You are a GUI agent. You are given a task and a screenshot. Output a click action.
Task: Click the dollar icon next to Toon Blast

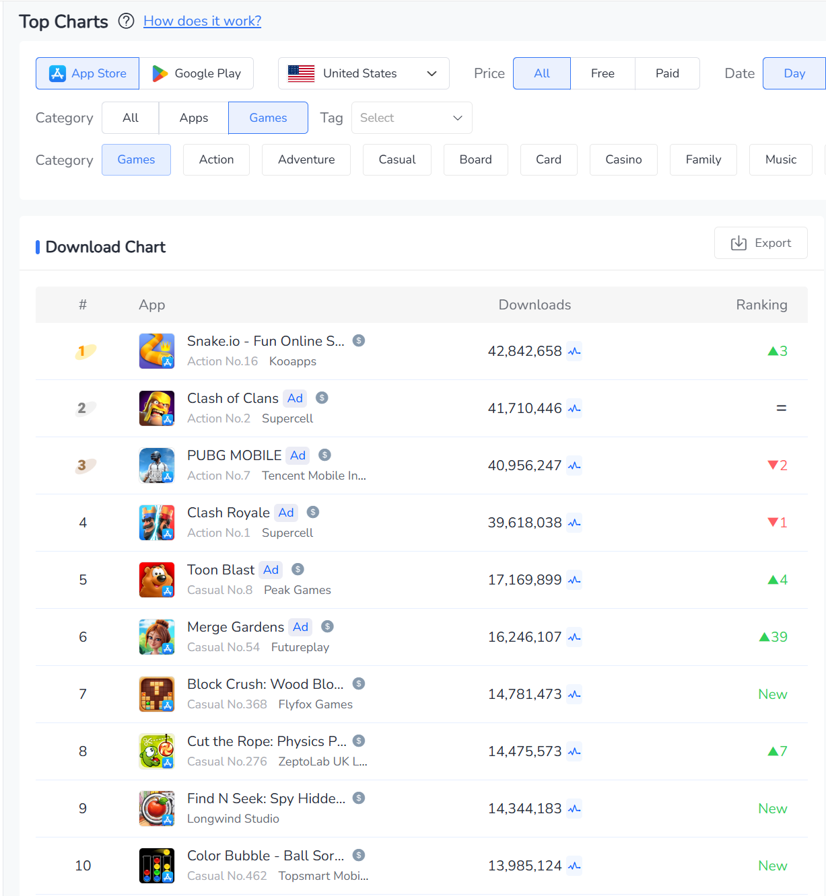[x=298, y=569]
